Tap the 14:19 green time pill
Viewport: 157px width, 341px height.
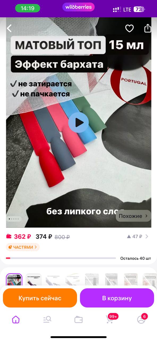[x=27, y=8]
